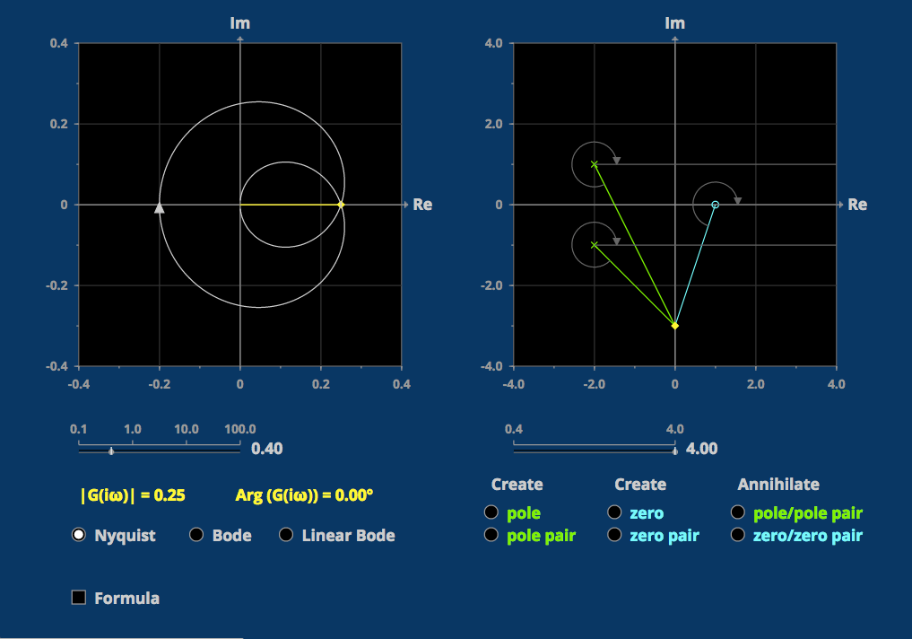Switch to Linear Bode display mode
Screen dimensions: 912x639
click(x=286, y=535)
